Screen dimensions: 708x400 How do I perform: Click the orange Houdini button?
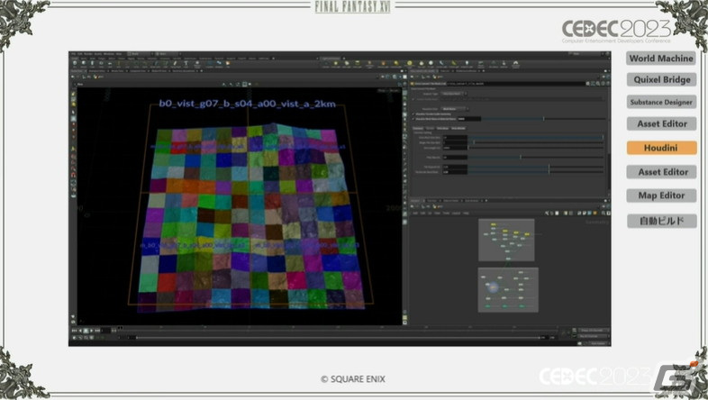tap(661, 148)
